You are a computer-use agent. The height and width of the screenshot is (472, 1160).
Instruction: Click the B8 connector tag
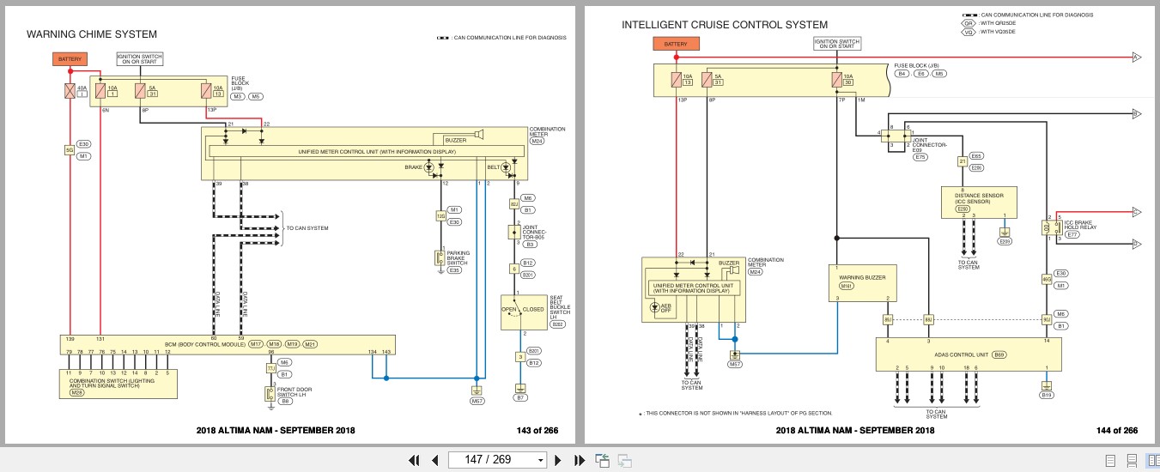click(286, 401)
